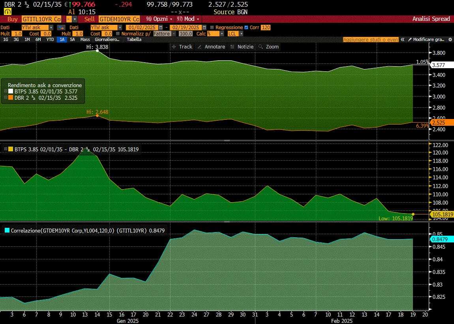The image size is (454, 324).
Task: Select the YTD period tab
Action: (50, 39)
